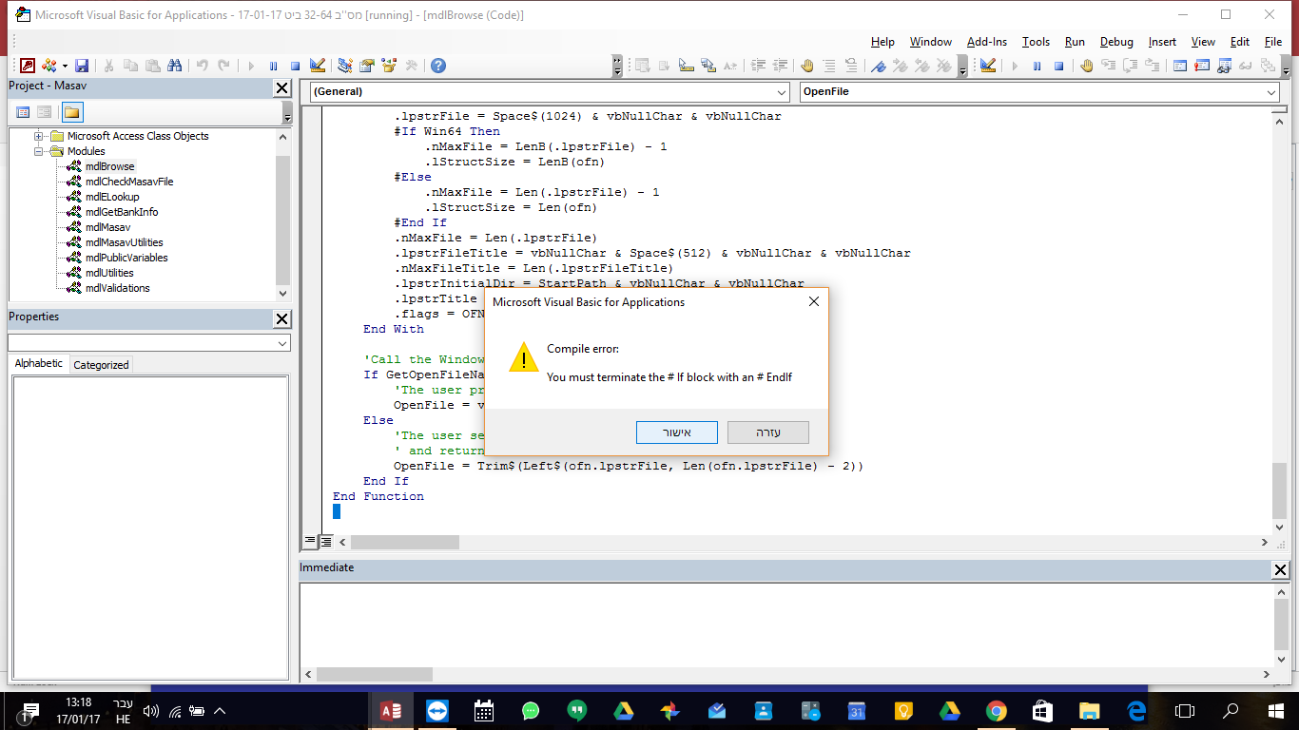Viewport: 1299px width, 730px height.
Task: Click the Procedure View button in code window
Action: coord(310,542)
